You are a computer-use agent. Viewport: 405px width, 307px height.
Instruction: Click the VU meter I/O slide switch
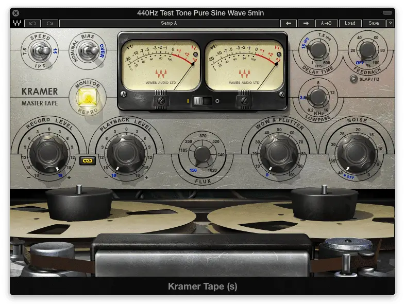click(202, 101)
